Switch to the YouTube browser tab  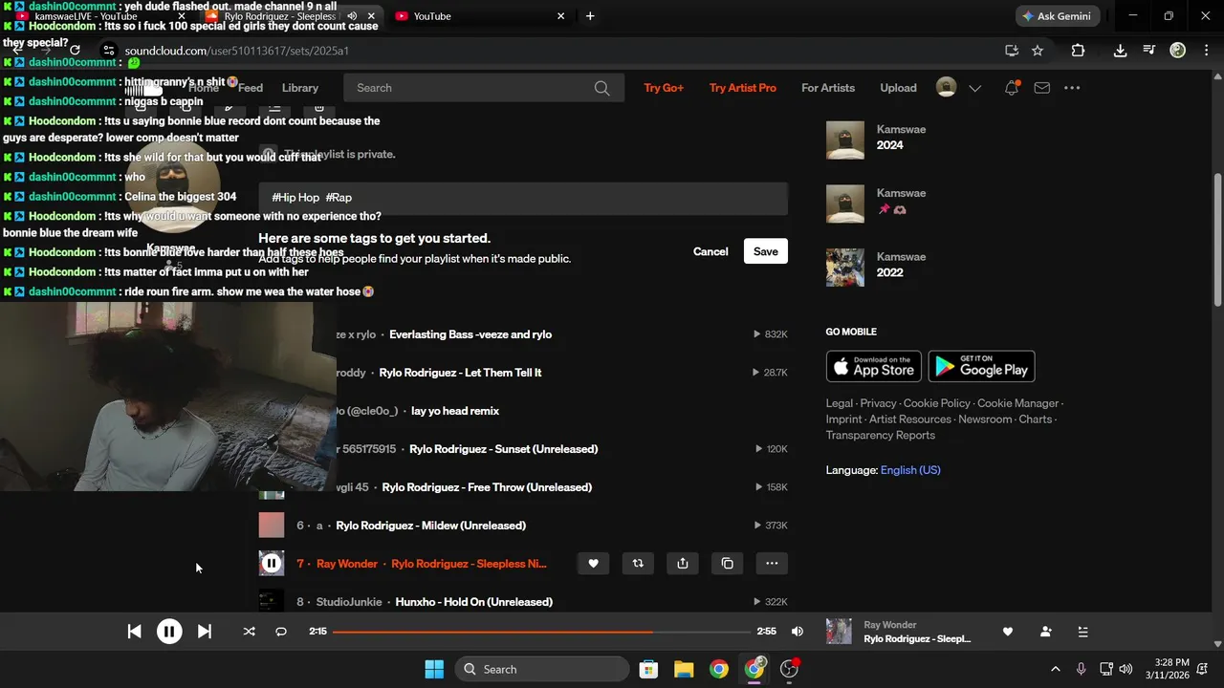coord(480,16)
